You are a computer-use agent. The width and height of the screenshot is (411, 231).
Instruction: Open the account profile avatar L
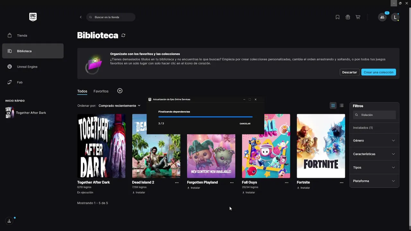click(395, 17)
